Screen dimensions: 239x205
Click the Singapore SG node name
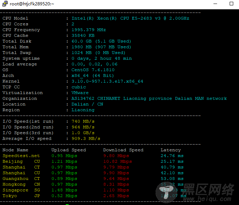(x=21, y=190)
